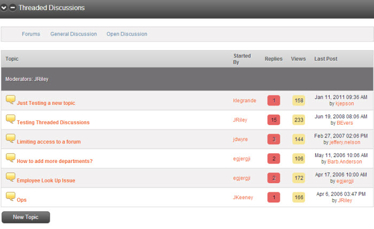The height and width of the screenshot is (229, 374).
Task: View JRiley in Started By column
Action: coord(240,120)
